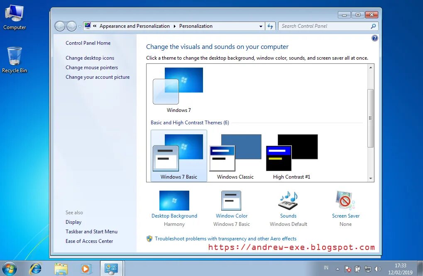Open the Recycle Bin desktop icon
This screenshot has height=276, width=423.
(14, 60)
